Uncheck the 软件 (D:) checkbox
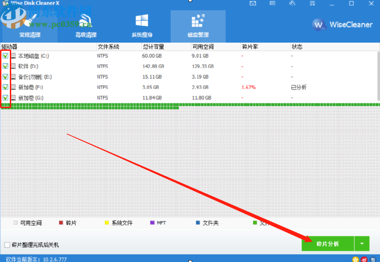380x262 pixels. (x=5, y=66)
